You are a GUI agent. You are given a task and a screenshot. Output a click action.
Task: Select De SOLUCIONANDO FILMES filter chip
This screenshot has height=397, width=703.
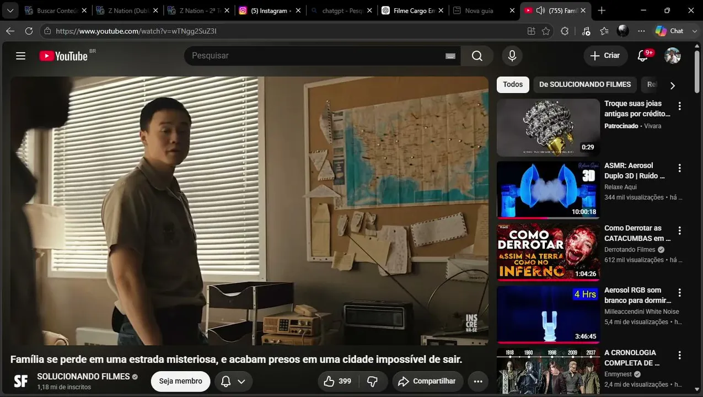585,84
